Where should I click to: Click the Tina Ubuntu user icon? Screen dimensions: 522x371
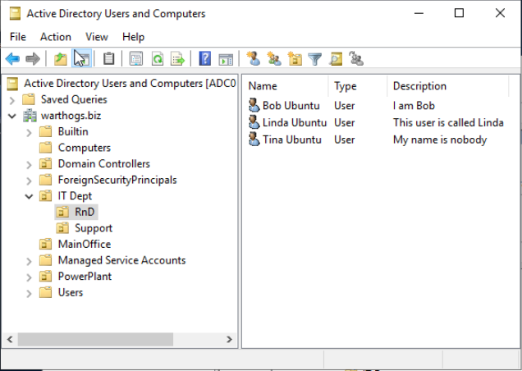(254, 140)
